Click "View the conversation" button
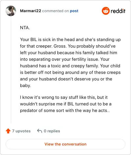Image resolution: width=131 pixels, height=155 pixels. 65,144
